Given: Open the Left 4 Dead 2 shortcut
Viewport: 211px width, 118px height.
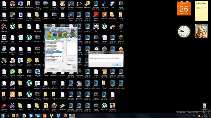Looking at the screenshot, I should point(104,16).
